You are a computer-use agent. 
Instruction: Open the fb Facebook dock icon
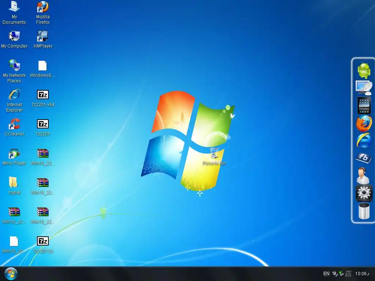tap(364, 158)
